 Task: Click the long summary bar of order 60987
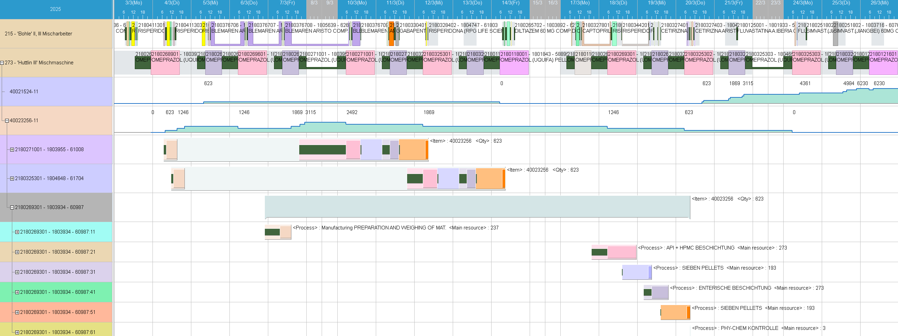pos(477,207)
